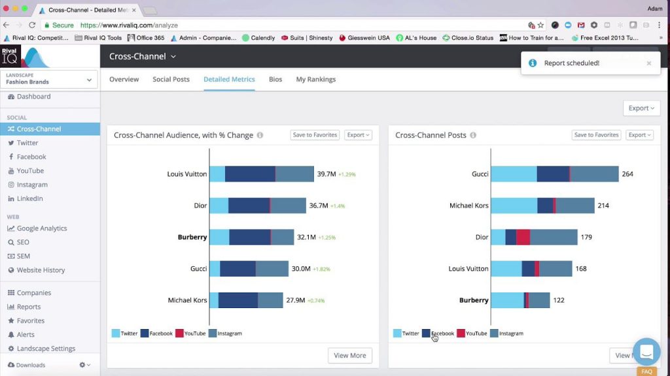Click the Downloads cloud icon

pyautogui.click(x=11, y=365)
